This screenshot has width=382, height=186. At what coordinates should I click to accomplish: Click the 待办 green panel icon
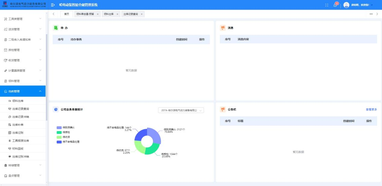[55, 28]
